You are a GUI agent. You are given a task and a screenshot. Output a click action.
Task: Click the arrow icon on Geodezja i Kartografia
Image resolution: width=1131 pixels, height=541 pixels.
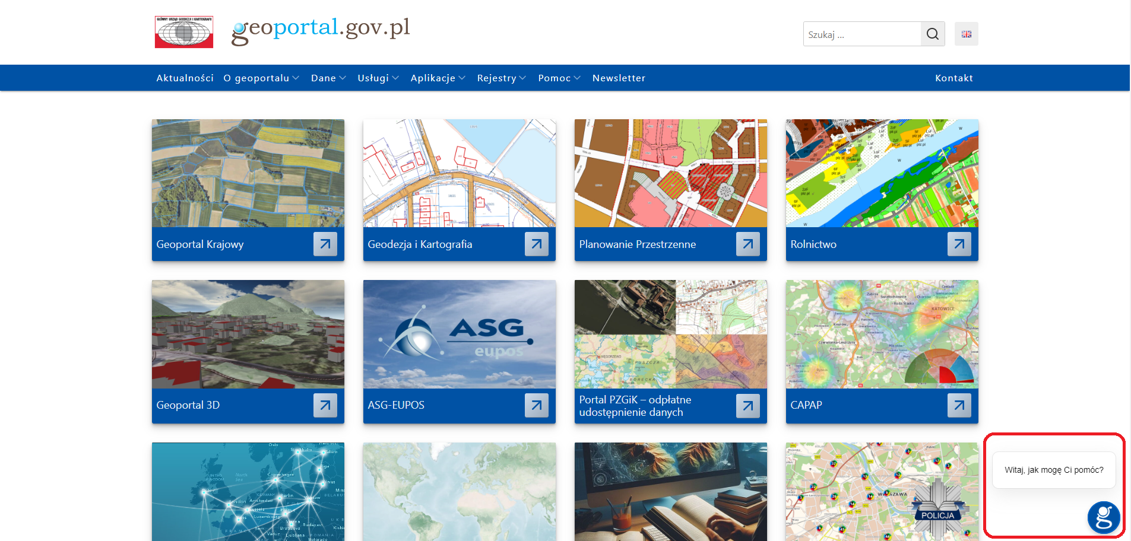pyautogui.click(x=536, y=244)
